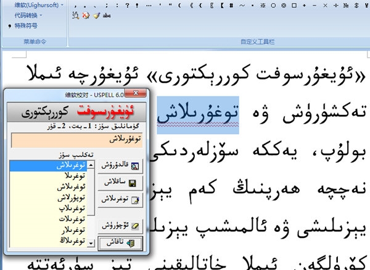Image resolution: width=370 pixels, height=270 pixels.
Task: Start spell check with the magnifier icon
Action: click(75, 15)
